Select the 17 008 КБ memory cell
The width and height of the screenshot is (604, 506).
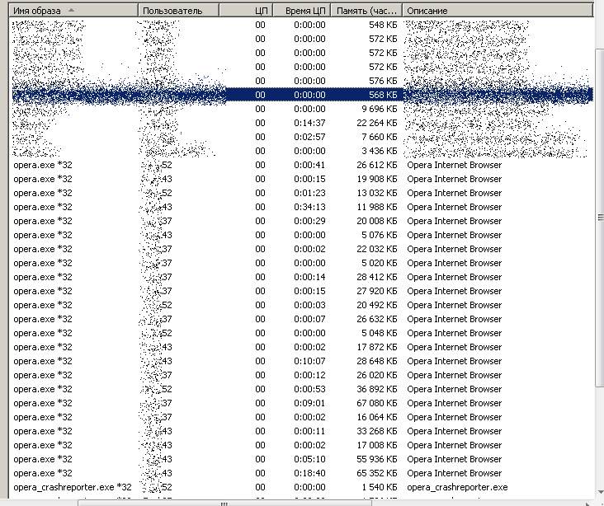[x=377, y=445]
